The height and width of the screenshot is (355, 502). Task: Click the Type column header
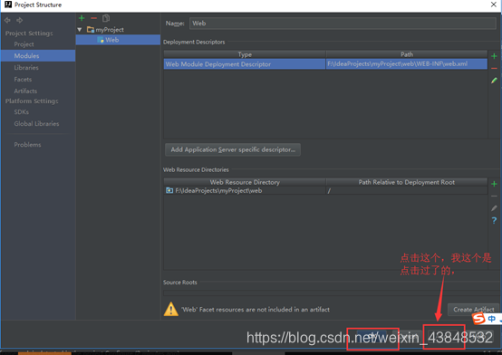point(245,54)
